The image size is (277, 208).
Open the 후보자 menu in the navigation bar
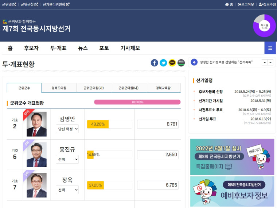point(31,48)
